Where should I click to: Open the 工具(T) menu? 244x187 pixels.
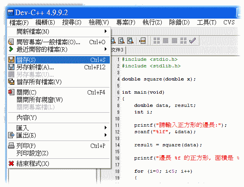(206, 22)
